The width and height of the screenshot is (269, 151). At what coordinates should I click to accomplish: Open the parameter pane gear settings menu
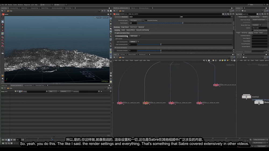point(223,14)
